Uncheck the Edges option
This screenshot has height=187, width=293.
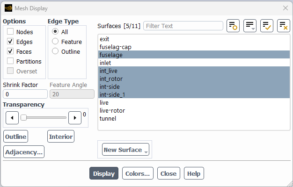pyautogui.click(x=10, y=42)
